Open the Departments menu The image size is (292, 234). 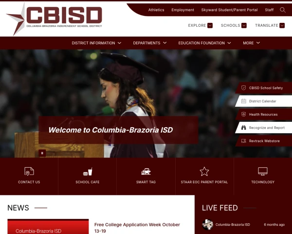coord(150,43)
